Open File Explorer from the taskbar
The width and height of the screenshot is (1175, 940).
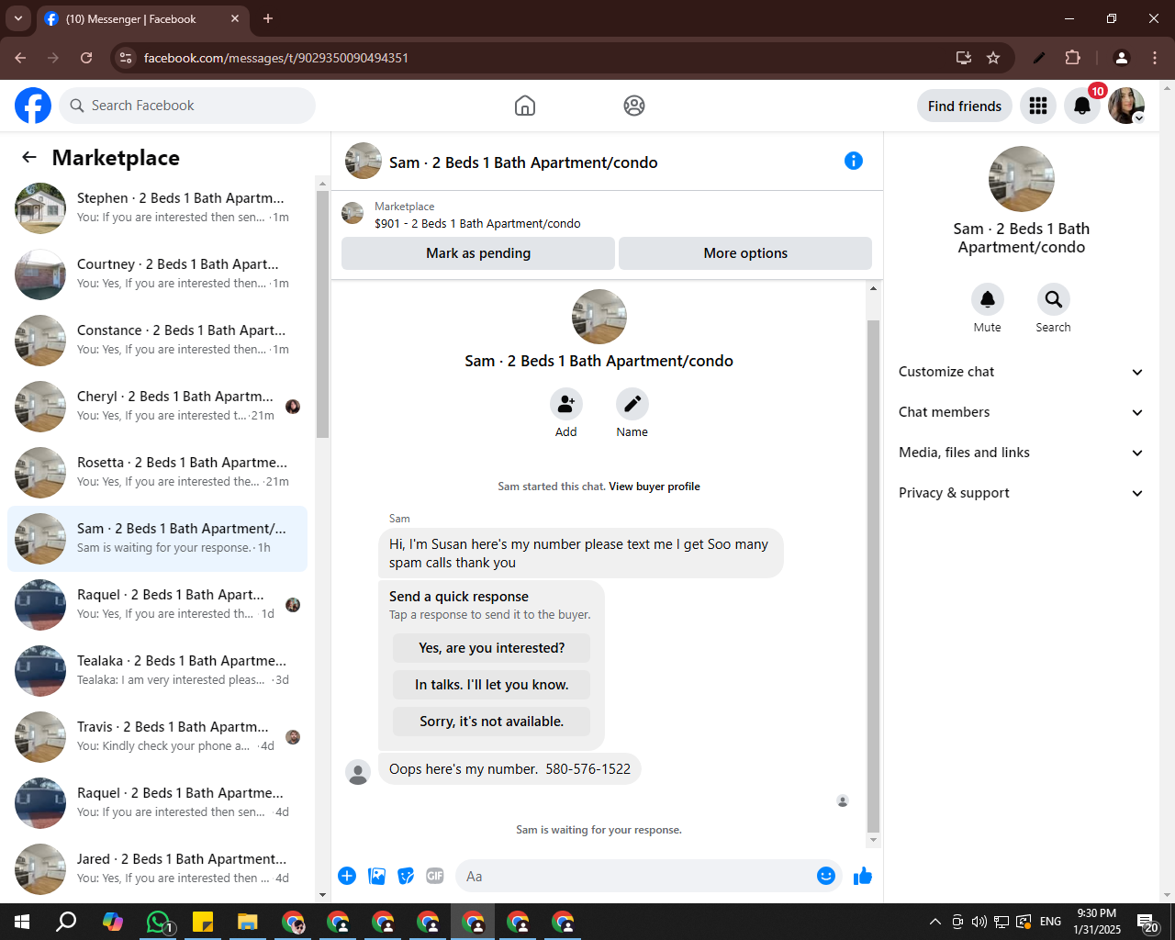tap(248, 921)
